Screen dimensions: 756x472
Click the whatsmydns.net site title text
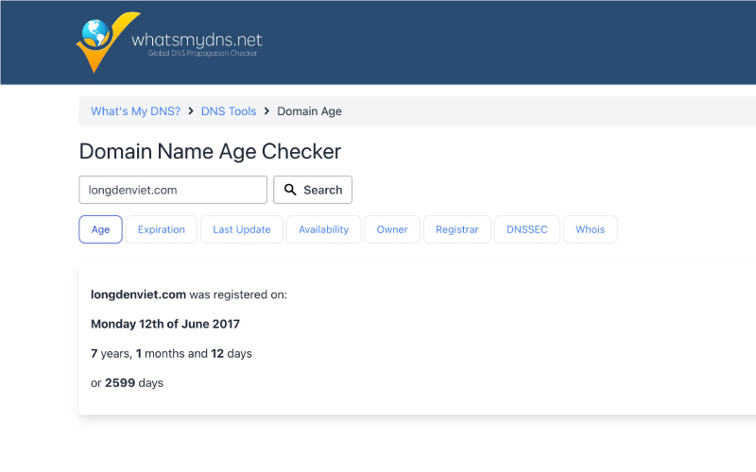tap(197, 40)
